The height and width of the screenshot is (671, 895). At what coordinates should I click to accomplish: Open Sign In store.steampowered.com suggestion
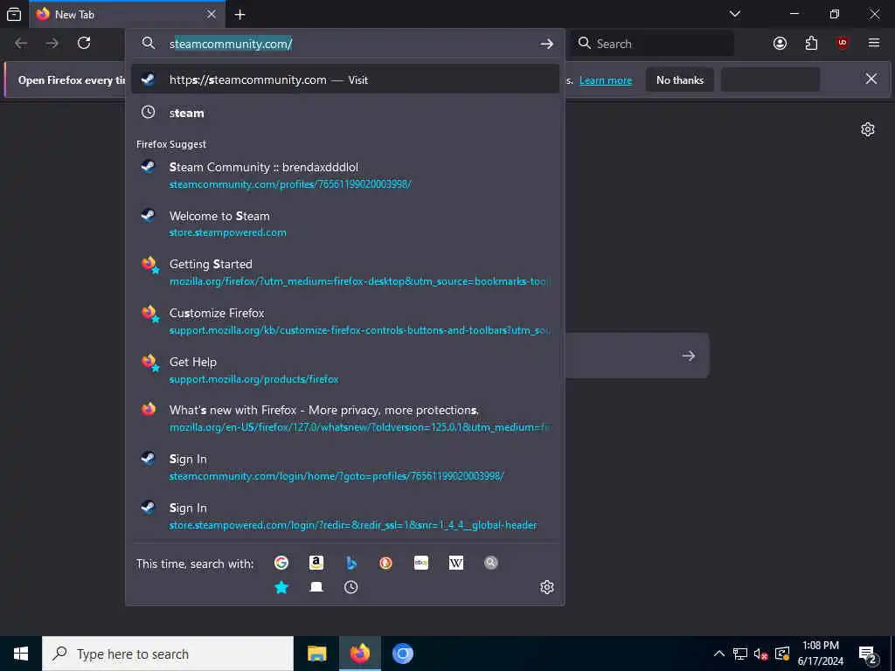(344, 515)
